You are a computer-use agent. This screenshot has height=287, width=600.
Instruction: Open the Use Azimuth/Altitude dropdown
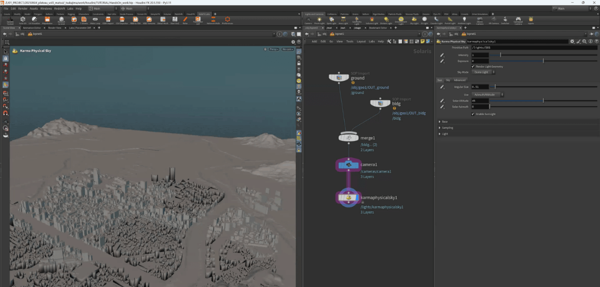point(488,94)
